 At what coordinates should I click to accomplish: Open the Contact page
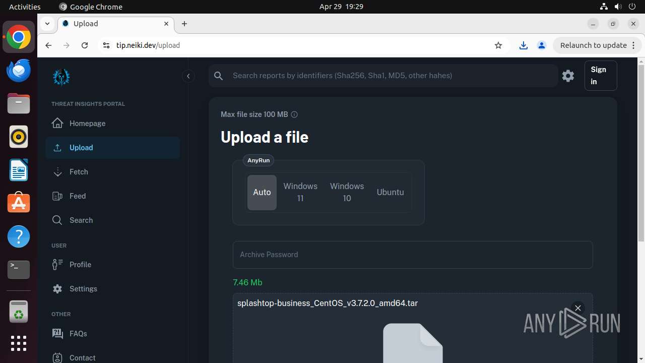113,357
